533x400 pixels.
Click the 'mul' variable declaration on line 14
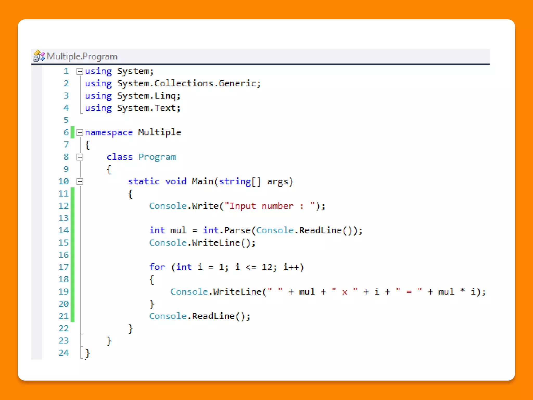(x=179, y=230)
